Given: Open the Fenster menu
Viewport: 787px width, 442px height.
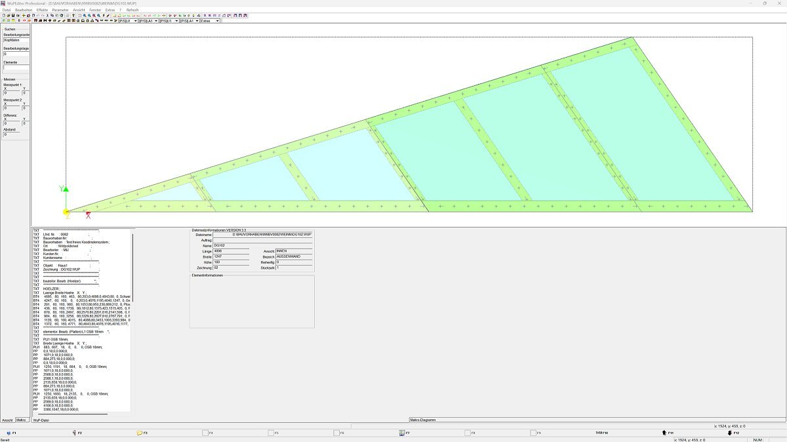Looking at the screenshot, I should [95, 10].
